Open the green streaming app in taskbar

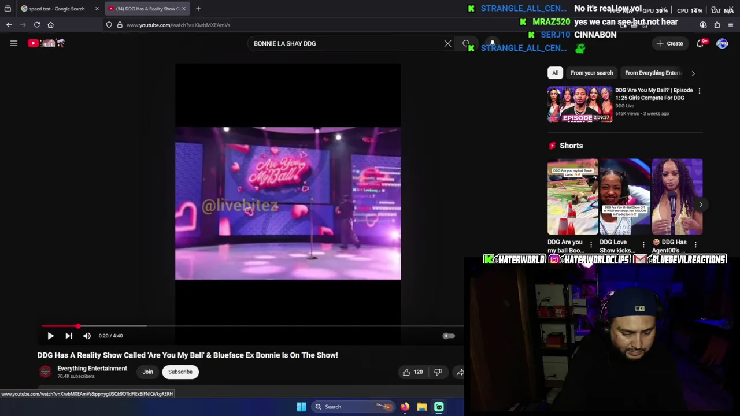pyautogui.click(x=439, y=407)
